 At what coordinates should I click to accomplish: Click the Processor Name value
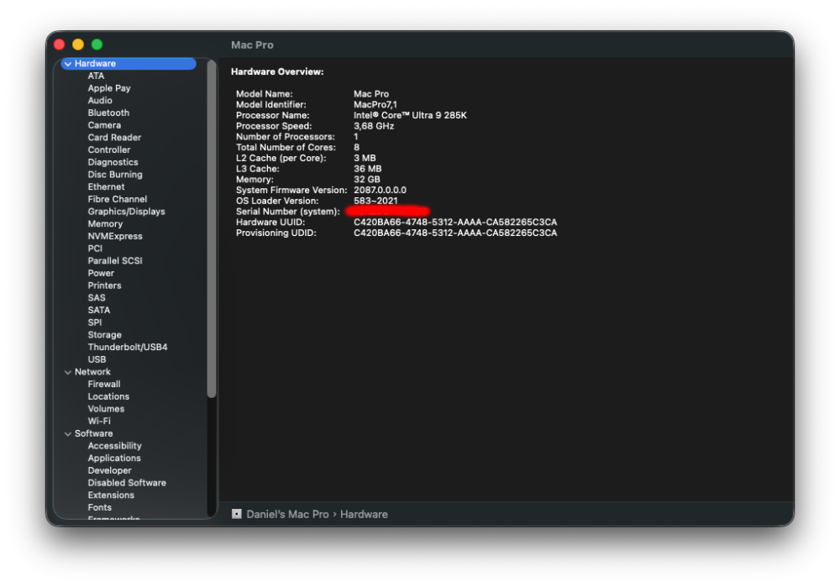(x=410, y=115)
